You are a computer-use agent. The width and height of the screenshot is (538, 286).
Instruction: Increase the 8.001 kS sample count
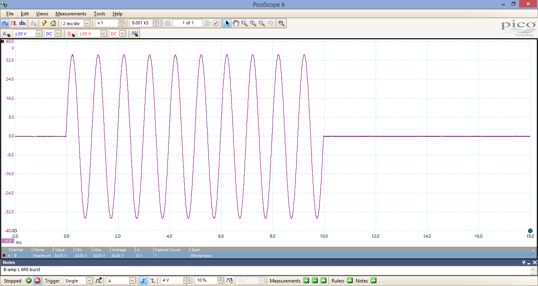(x=156, y=22)
